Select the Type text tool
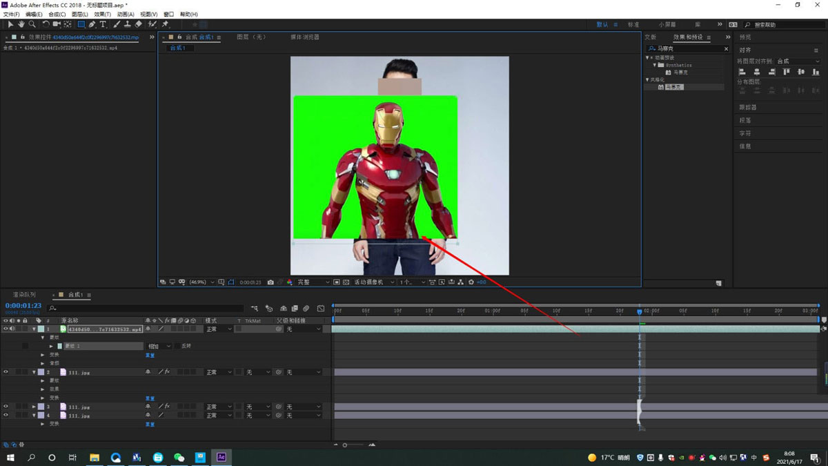The height and width of the screenshot is (466, 828). [x=103, y=24]
